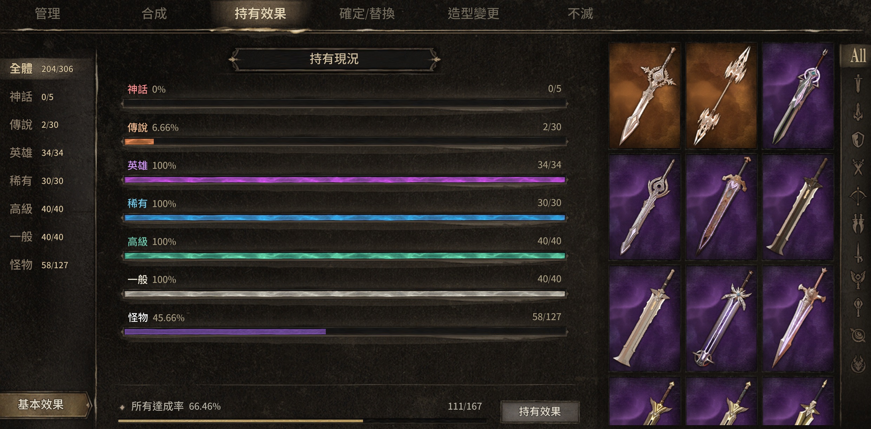Filter by orb icon
The height and width of the screenshot is (429, 871).
coord(858,335)
